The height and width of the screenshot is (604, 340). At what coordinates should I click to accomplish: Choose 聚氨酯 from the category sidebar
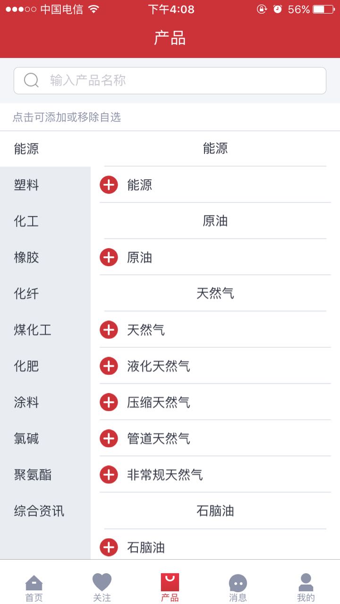tap(33, 475)
